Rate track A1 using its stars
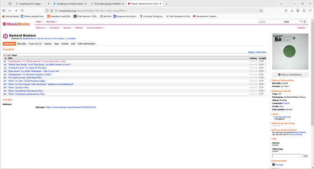Image resolution: width=314 pixels, height=169 pixels. tap(253, 61)
